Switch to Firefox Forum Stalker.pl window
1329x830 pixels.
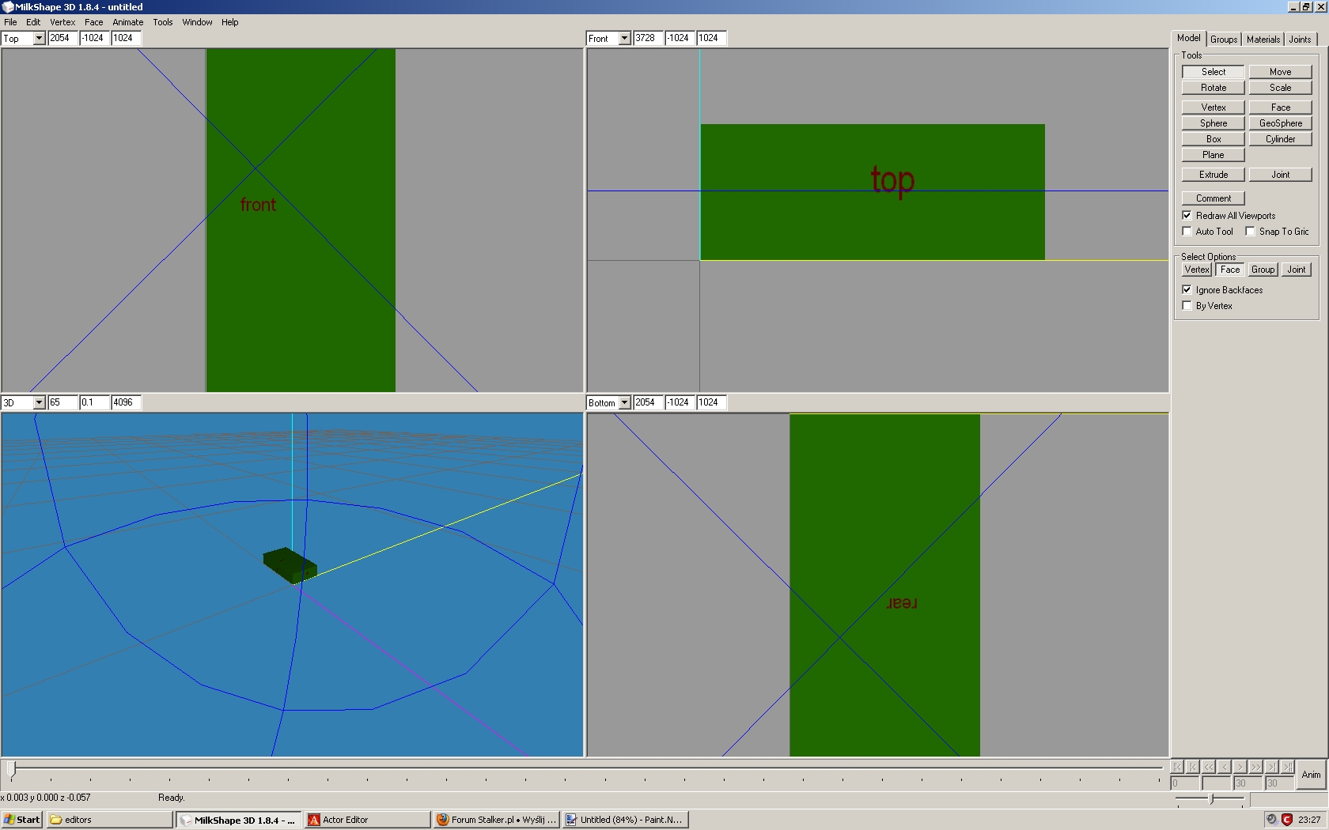498,820
